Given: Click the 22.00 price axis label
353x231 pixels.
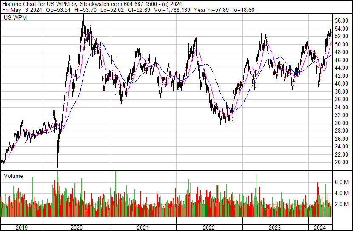Looking at the screenshot, I should point(341,154).
